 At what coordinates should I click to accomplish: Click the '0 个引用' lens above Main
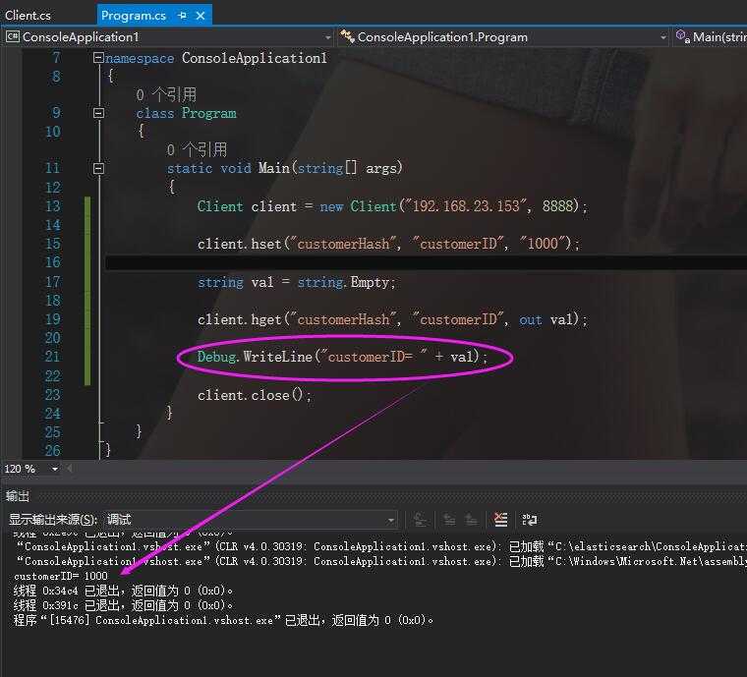(197, 150)
